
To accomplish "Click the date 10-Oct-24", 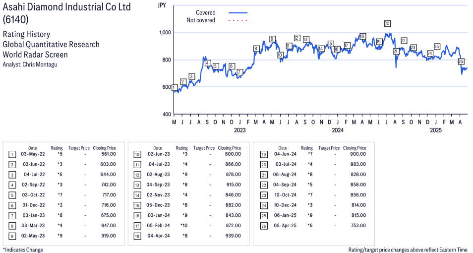I will click(x=286, y=195).
